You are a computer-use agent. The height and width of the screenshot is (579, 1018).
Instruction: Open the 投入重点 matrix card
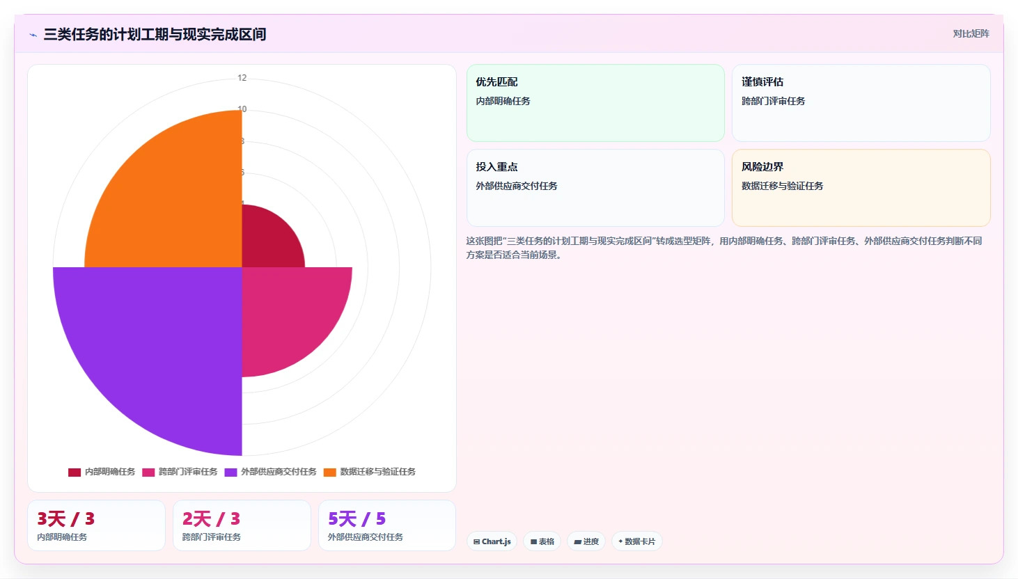pyautogui.click(x=595, y=188)
